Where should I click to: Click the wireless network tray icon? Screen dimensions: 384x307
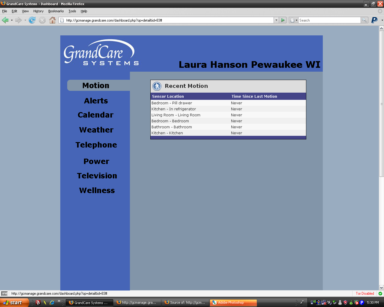313,303
